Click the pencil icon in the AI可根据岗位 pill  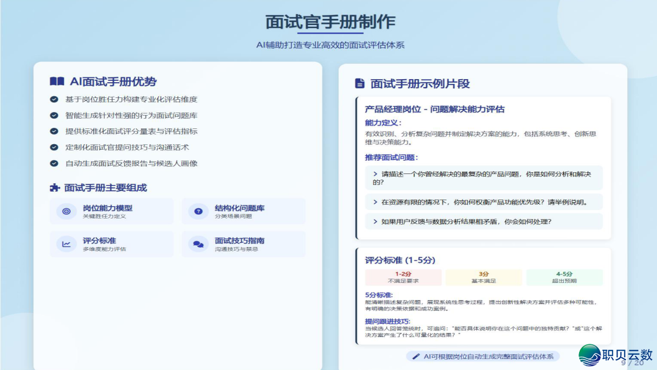point(415,356)
